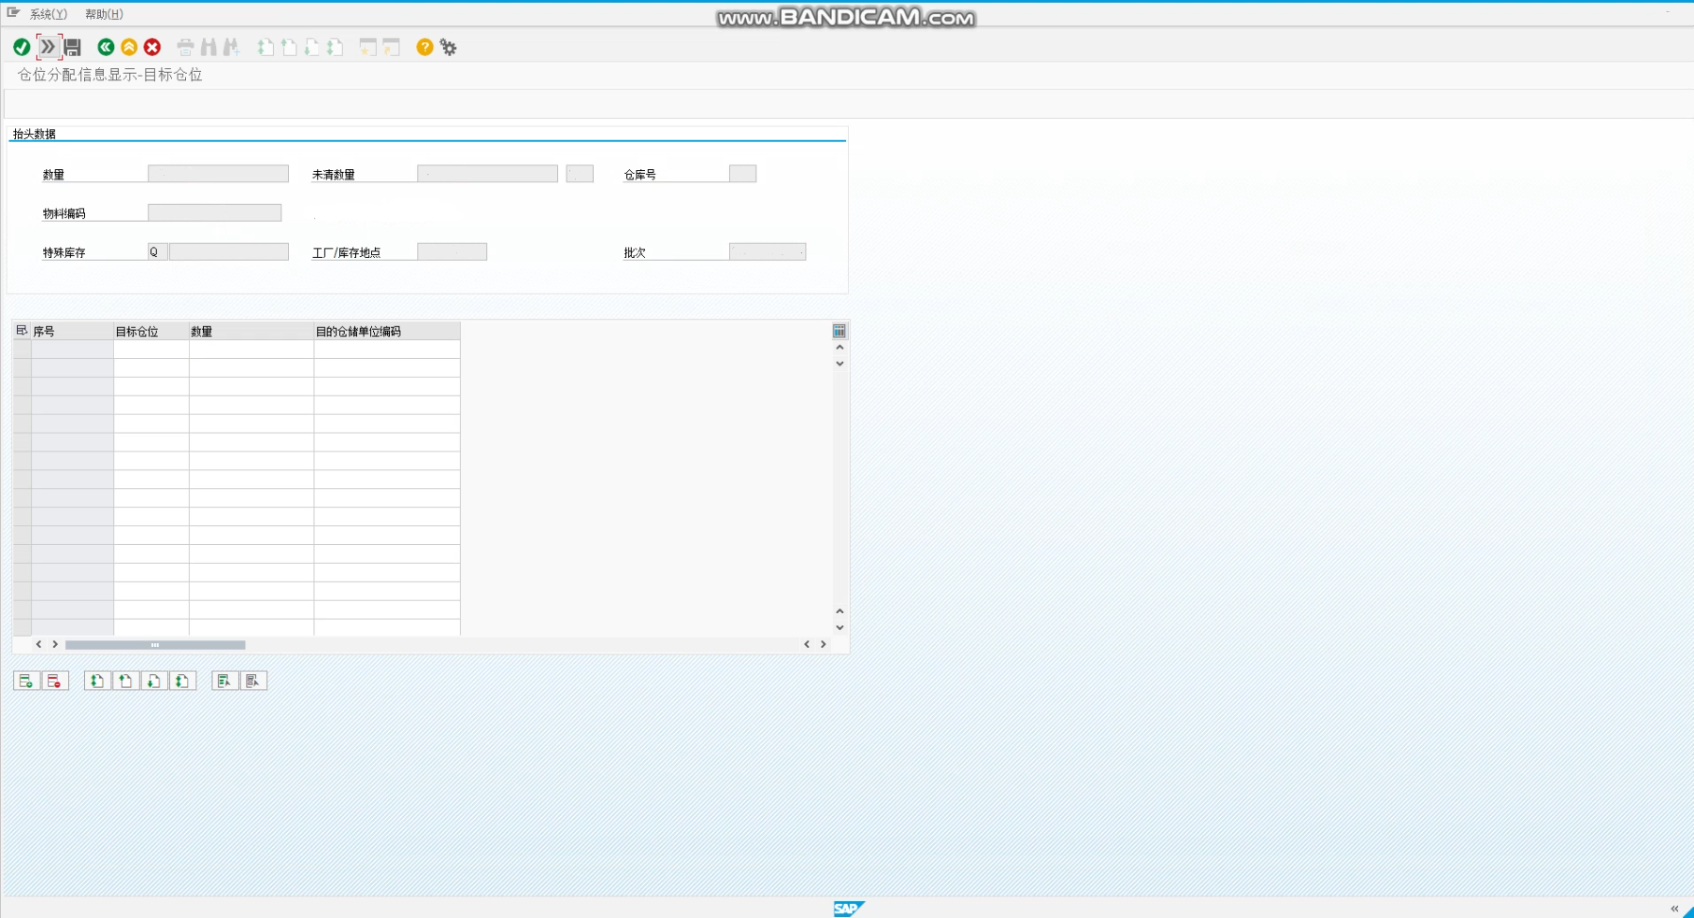Image resolution: width=1694 pixels, height=918 pixels.
Task: Expand the command field double-chevron button
Action: (48, 47)
